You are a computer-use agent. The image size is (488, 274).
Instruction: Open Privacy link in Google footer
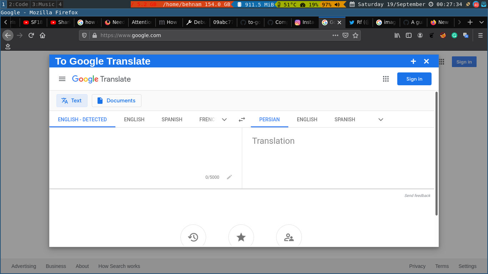pos(417,266)
